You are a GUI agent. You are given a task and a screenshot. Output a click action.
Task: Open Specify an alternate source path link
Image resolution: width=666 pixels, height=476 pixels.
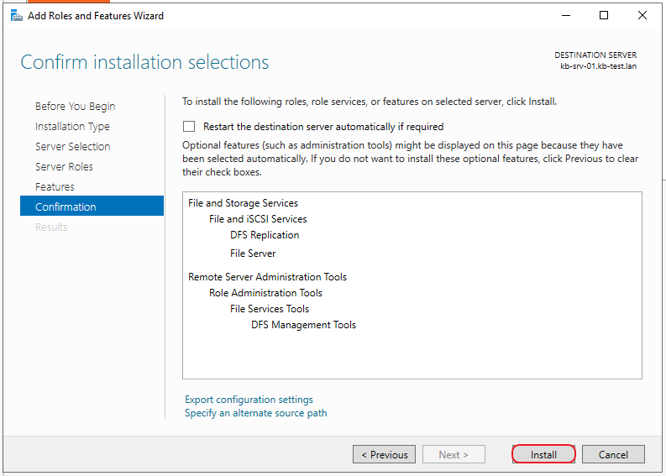(x=256, y=413)
